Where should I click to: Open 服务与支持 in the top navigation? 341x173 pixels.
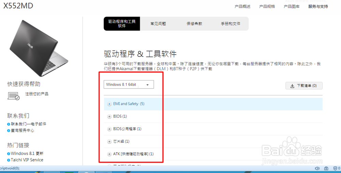point(318,6)
